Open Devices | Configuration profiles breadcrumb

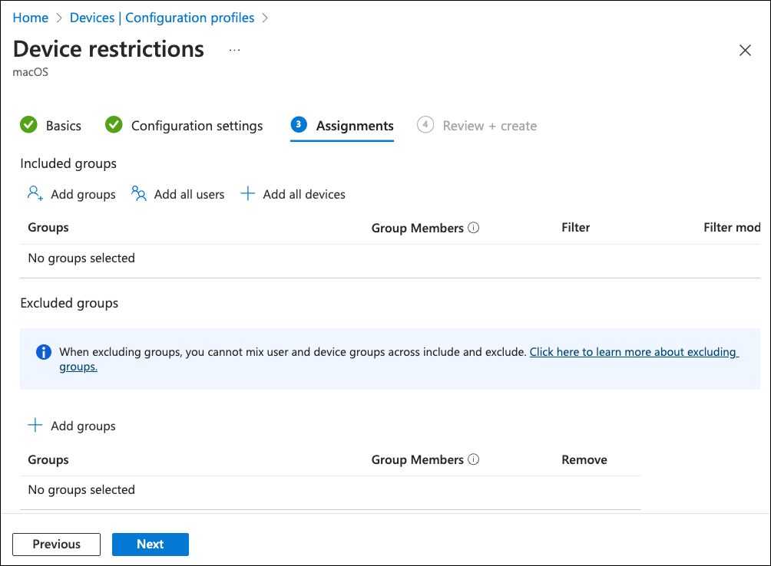click(x=161, y=18)
